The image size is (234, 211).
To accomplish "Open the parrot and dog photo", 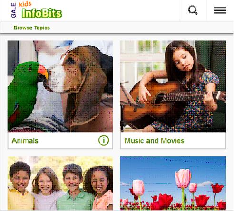I will point(60,86).
